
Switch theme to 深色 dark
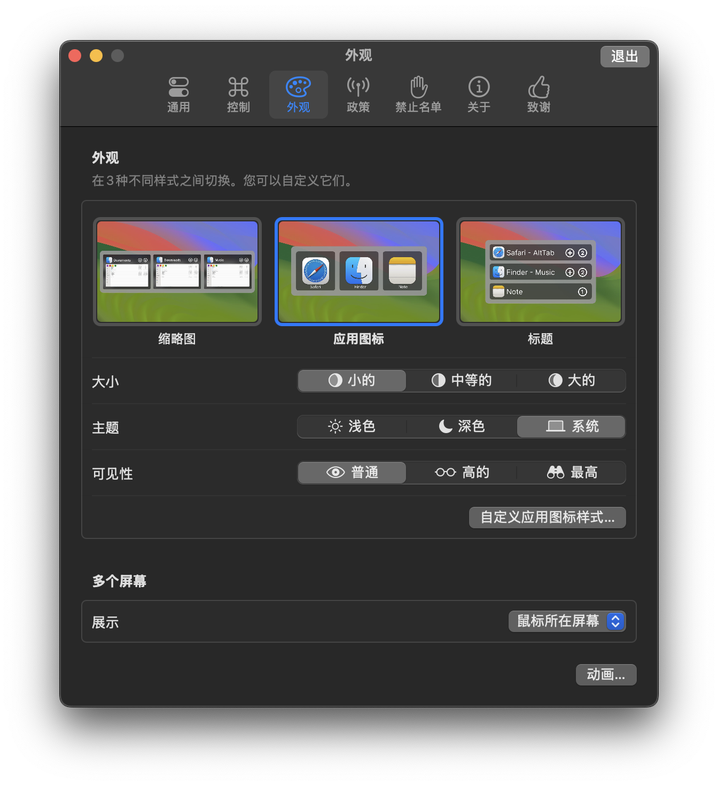(x=462, y=427)
